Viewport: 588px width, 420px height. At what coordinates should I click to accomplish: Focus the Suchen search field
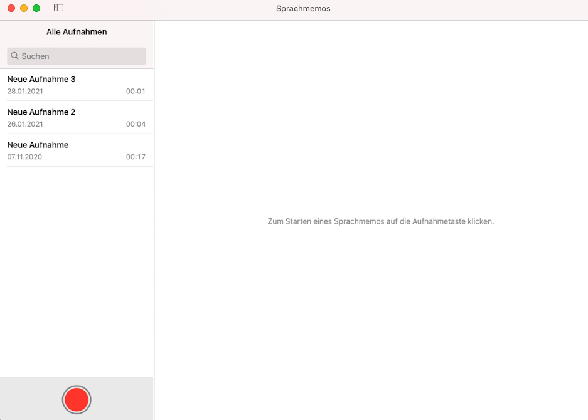(82, 56)
